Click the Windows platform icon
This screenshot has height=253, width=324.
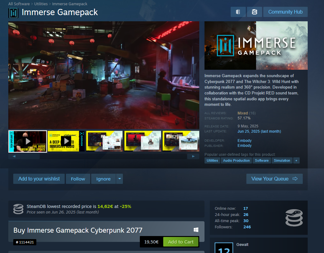point(196,230)
